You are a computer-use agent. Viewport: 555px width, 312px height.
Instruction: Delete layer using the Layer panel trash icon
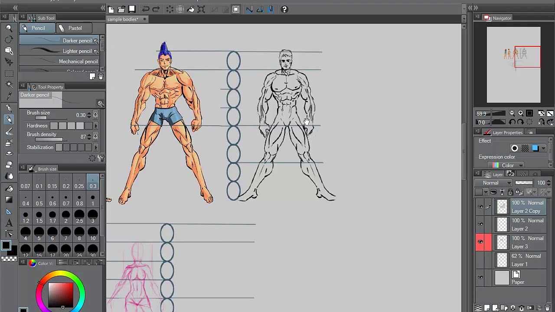547,308
